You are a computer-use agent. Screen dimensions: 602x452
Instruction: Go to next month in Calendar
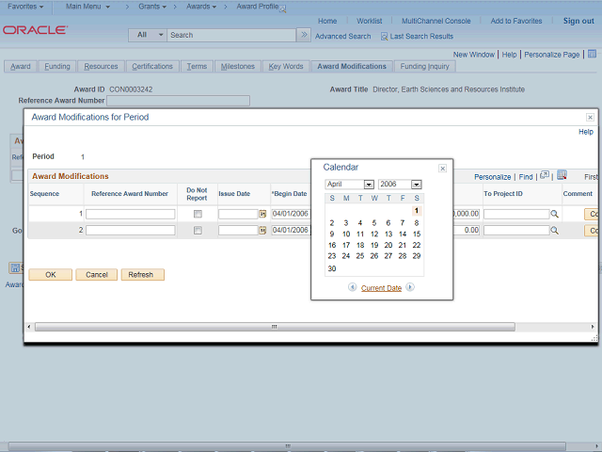[x=410, y=287]
